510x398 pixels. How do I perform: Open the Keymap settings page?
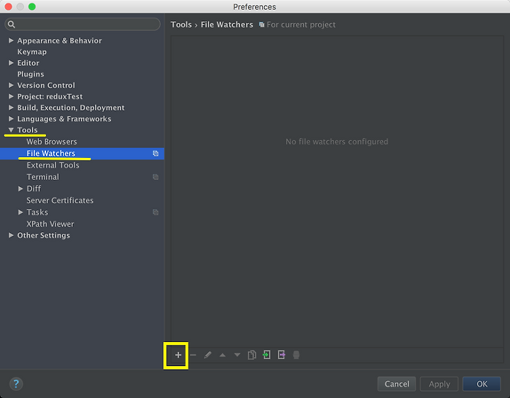pos(32,52)
